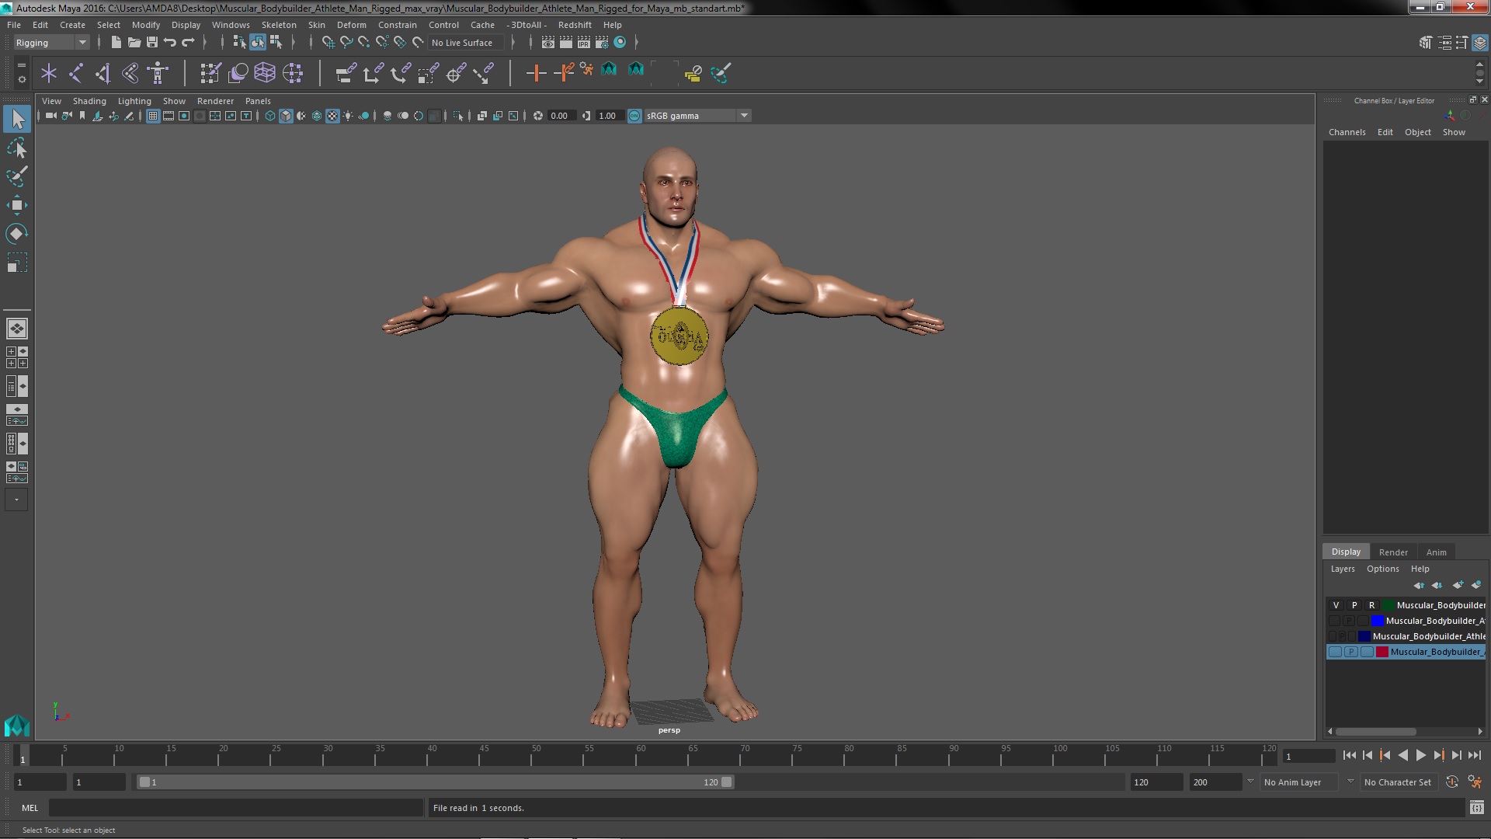Image resolution: width=1491 pixels, height=839 pixels.
Task: Activate the Move tool
Action: click(17, 205)
